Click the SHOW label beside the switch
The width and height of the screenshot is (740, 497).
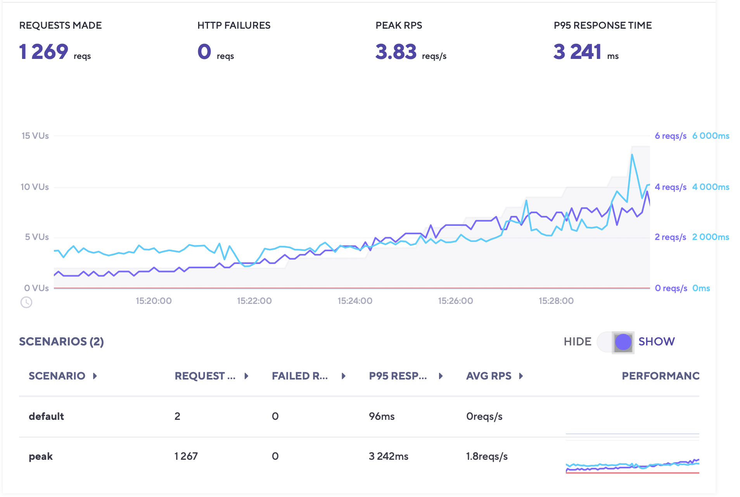pos(656,342)
